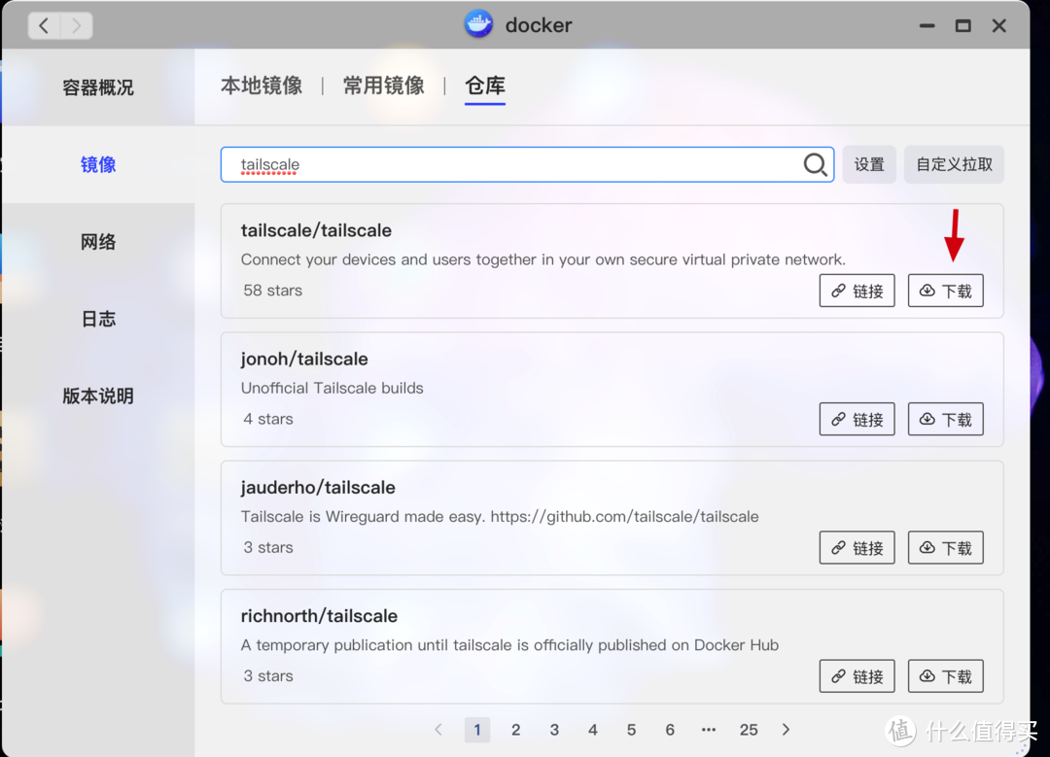Click the 自定义拉取 custom pull button
Image resolution: width=1050 pixels, height=757 pixels.
coord(955,164)
